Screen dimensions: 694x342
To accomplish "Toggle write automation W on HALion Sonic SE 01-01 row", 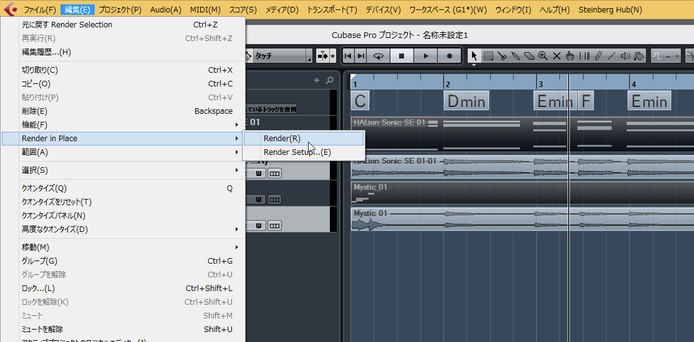I will pyautogui.click(x=259, y=174).
